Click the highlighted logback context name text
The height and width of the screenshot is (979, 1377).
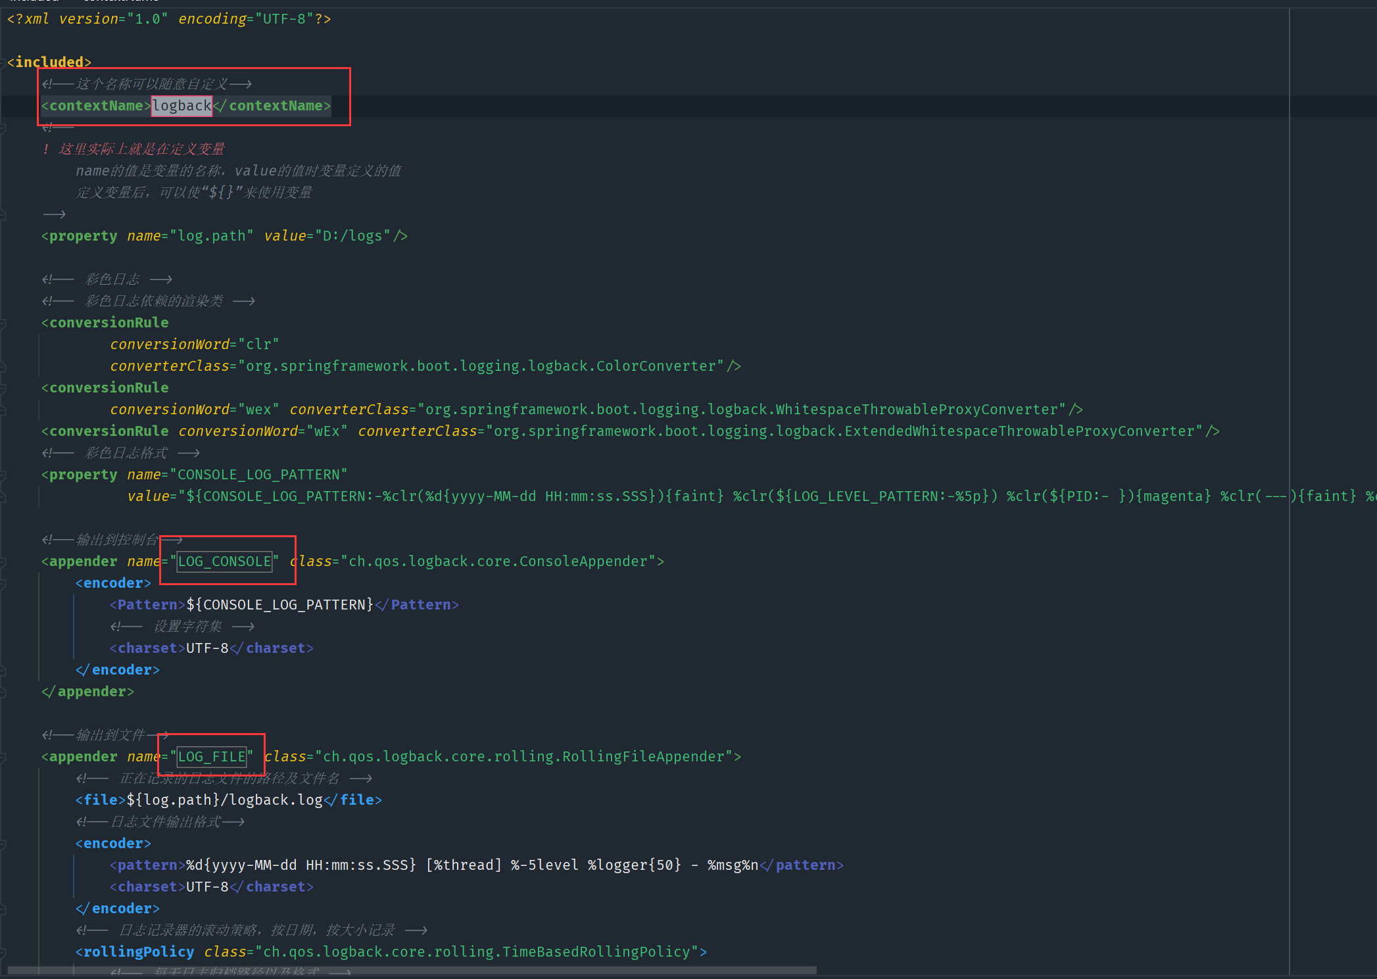pyautogui.click(x=181, y=106)
